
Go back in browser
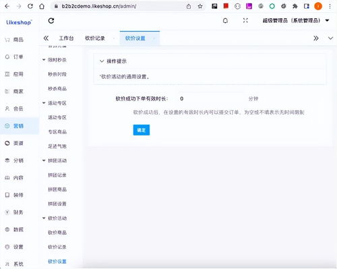tap(7, 6)
